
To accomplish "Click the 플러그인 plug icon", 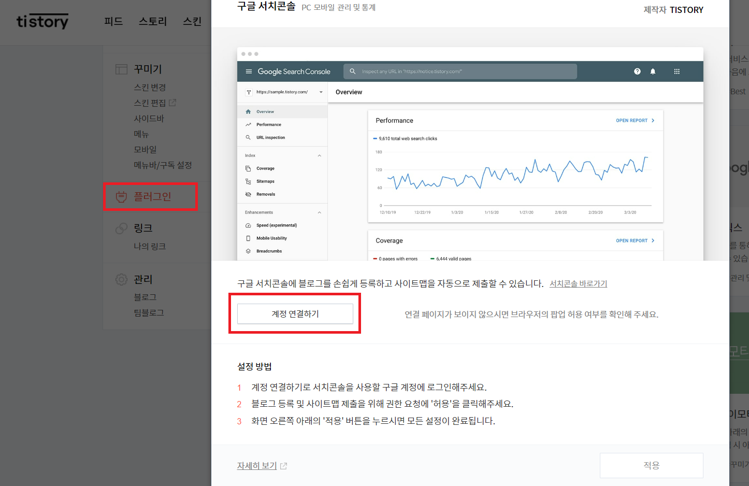I will (x=121, y=196).
